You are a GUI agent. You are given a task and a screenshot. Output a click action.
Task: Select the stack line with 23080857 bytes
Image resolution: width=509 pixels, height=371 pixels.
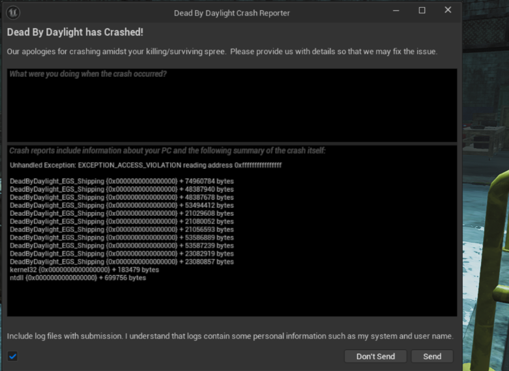click(x=122, y=261)
